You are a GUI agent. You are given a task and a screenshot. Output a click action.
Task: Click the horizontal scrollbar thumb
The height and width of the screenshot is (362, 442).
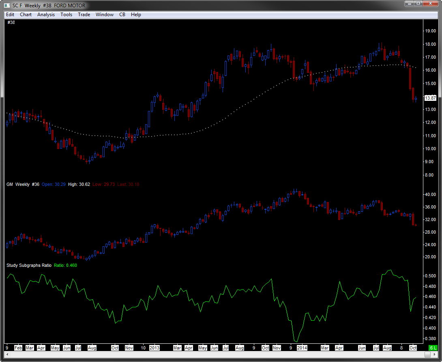point(427,355)
